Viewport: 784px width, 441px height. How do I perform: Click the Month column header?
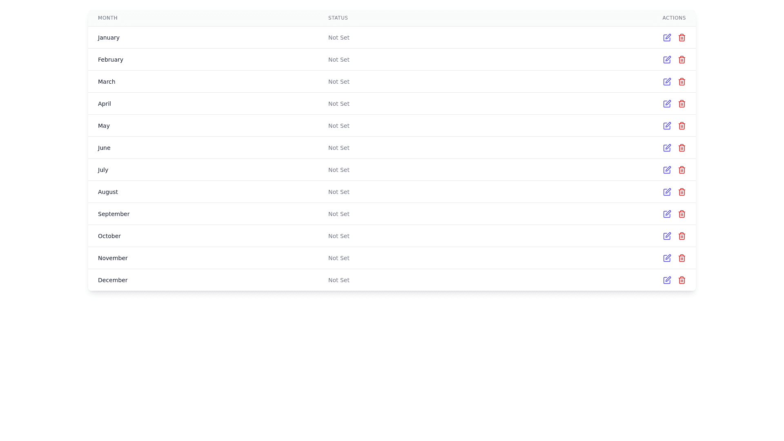(x=107, y=18)
